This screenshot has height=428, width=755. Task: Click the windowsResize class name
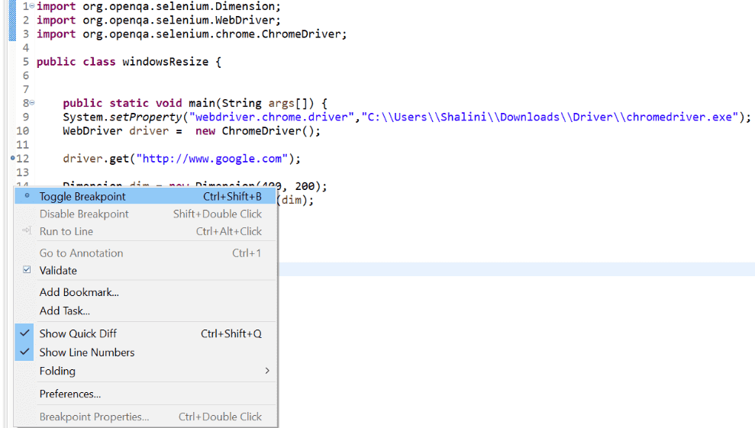(165, 62)
